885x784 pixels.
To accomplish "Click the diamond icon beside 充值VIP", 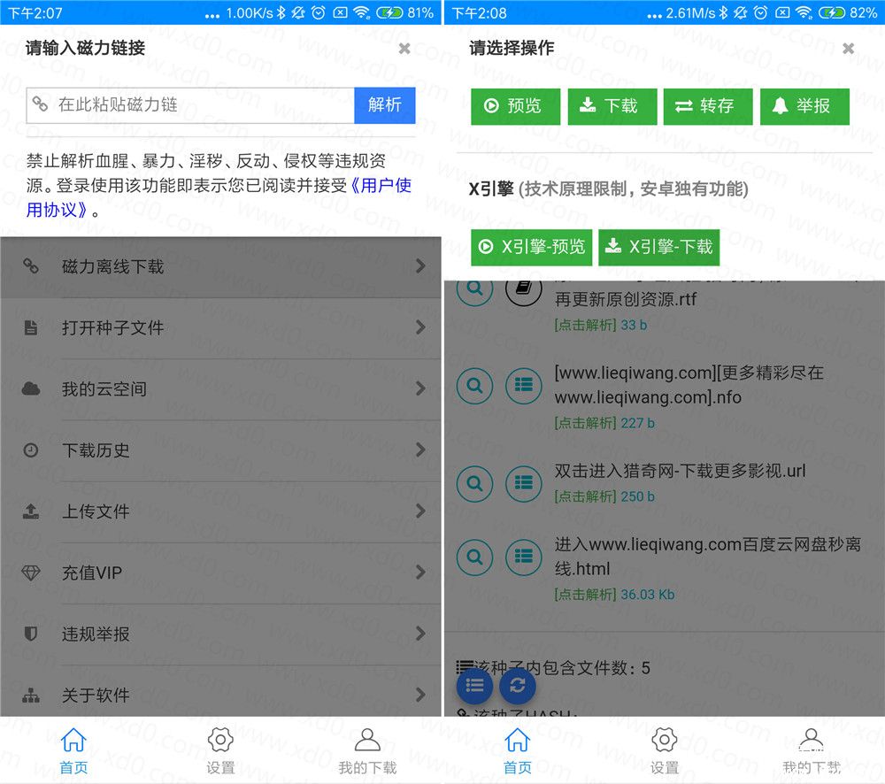I will (x=30, y=573).
